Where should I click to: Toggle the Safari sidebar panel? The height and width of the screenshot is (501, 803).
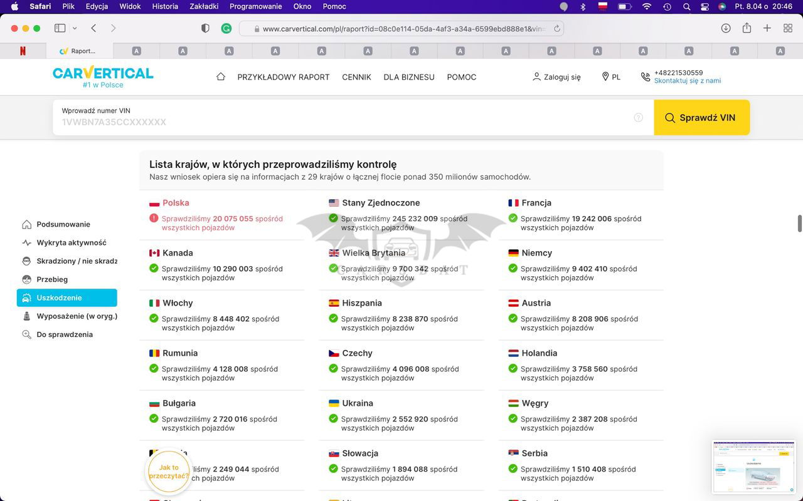click(x=60, y=28)
